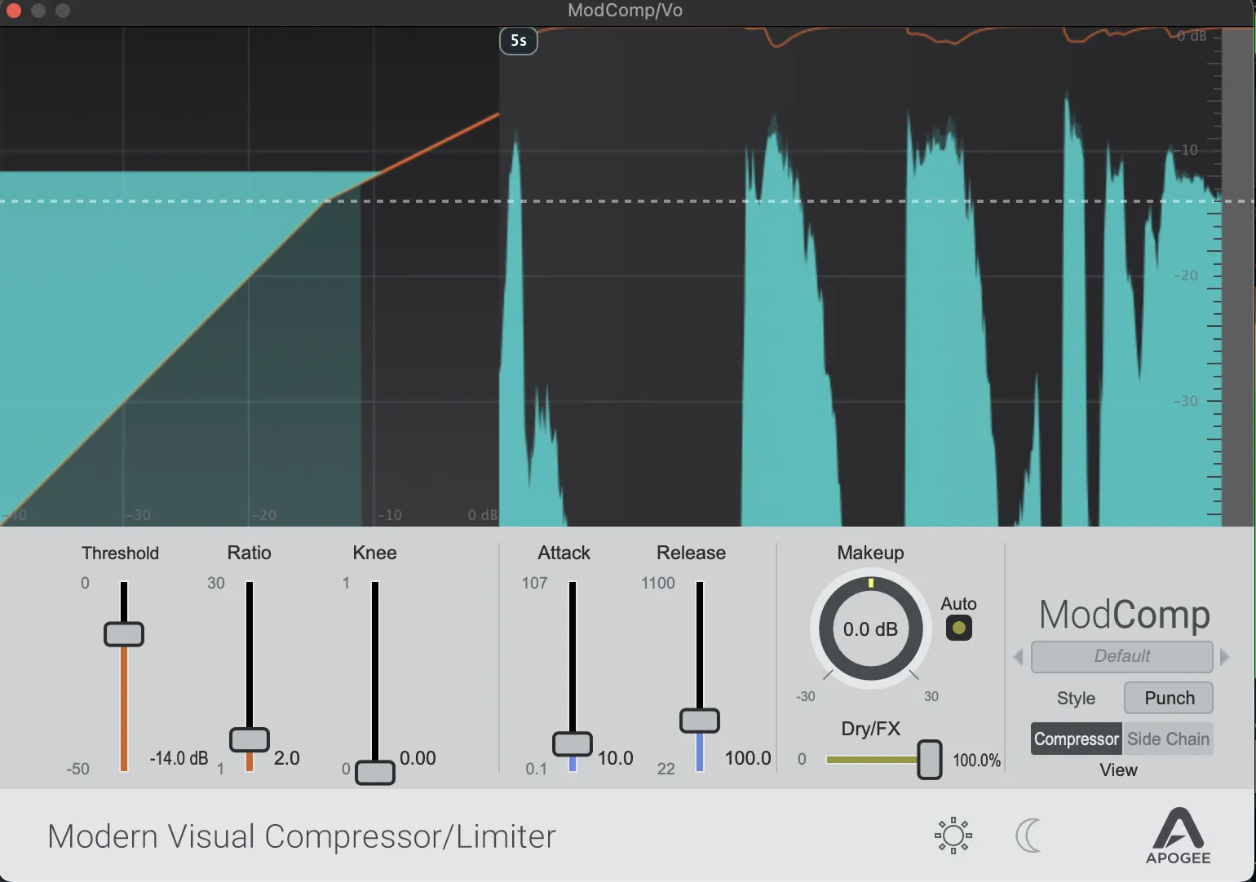Click the Dry/FX slider handle
This screenshot has height=882, width=1256.
click(x=930, y=760)
